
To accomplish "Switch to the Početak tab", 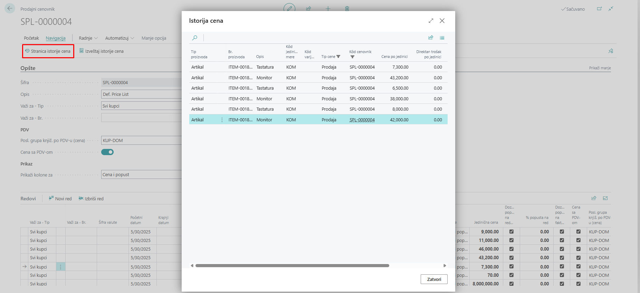I will [x=31, y=38].
